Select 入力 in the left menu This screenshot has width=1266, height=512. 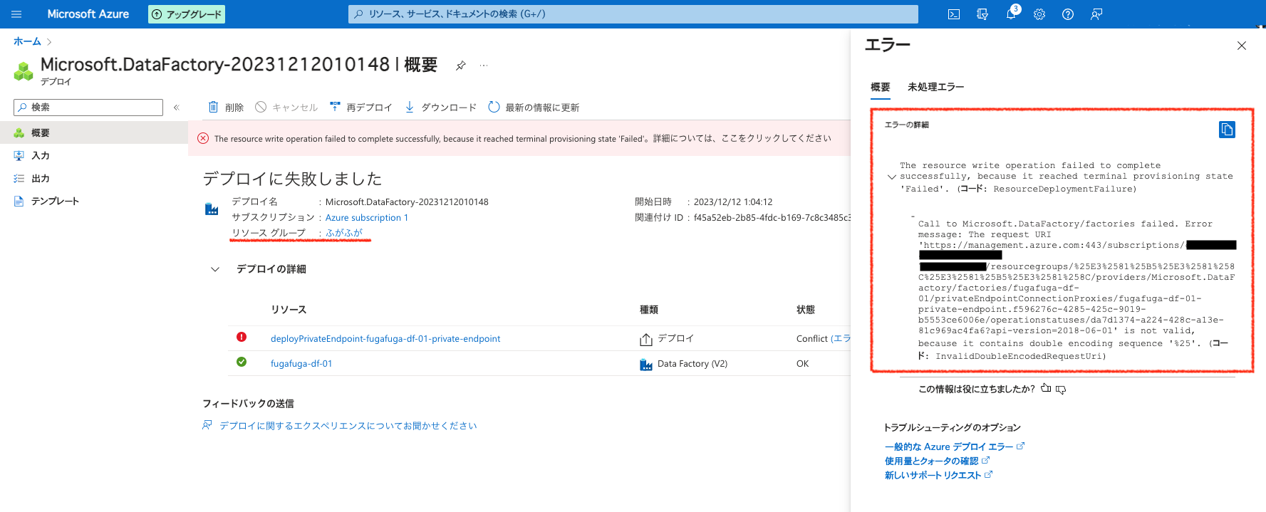(x=94, y=156)
